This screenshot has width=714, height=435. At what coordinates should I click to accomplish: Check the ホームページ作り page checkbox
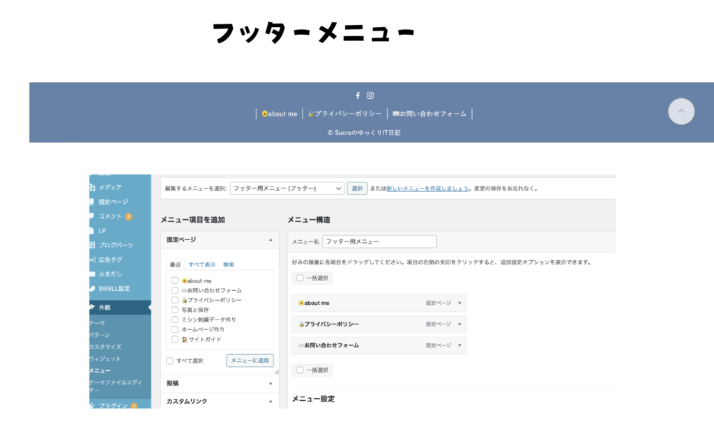coord(175,329)
